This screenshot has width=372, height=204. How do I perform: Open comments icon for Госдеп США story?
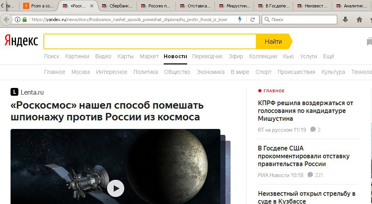(x=310, y=175)
